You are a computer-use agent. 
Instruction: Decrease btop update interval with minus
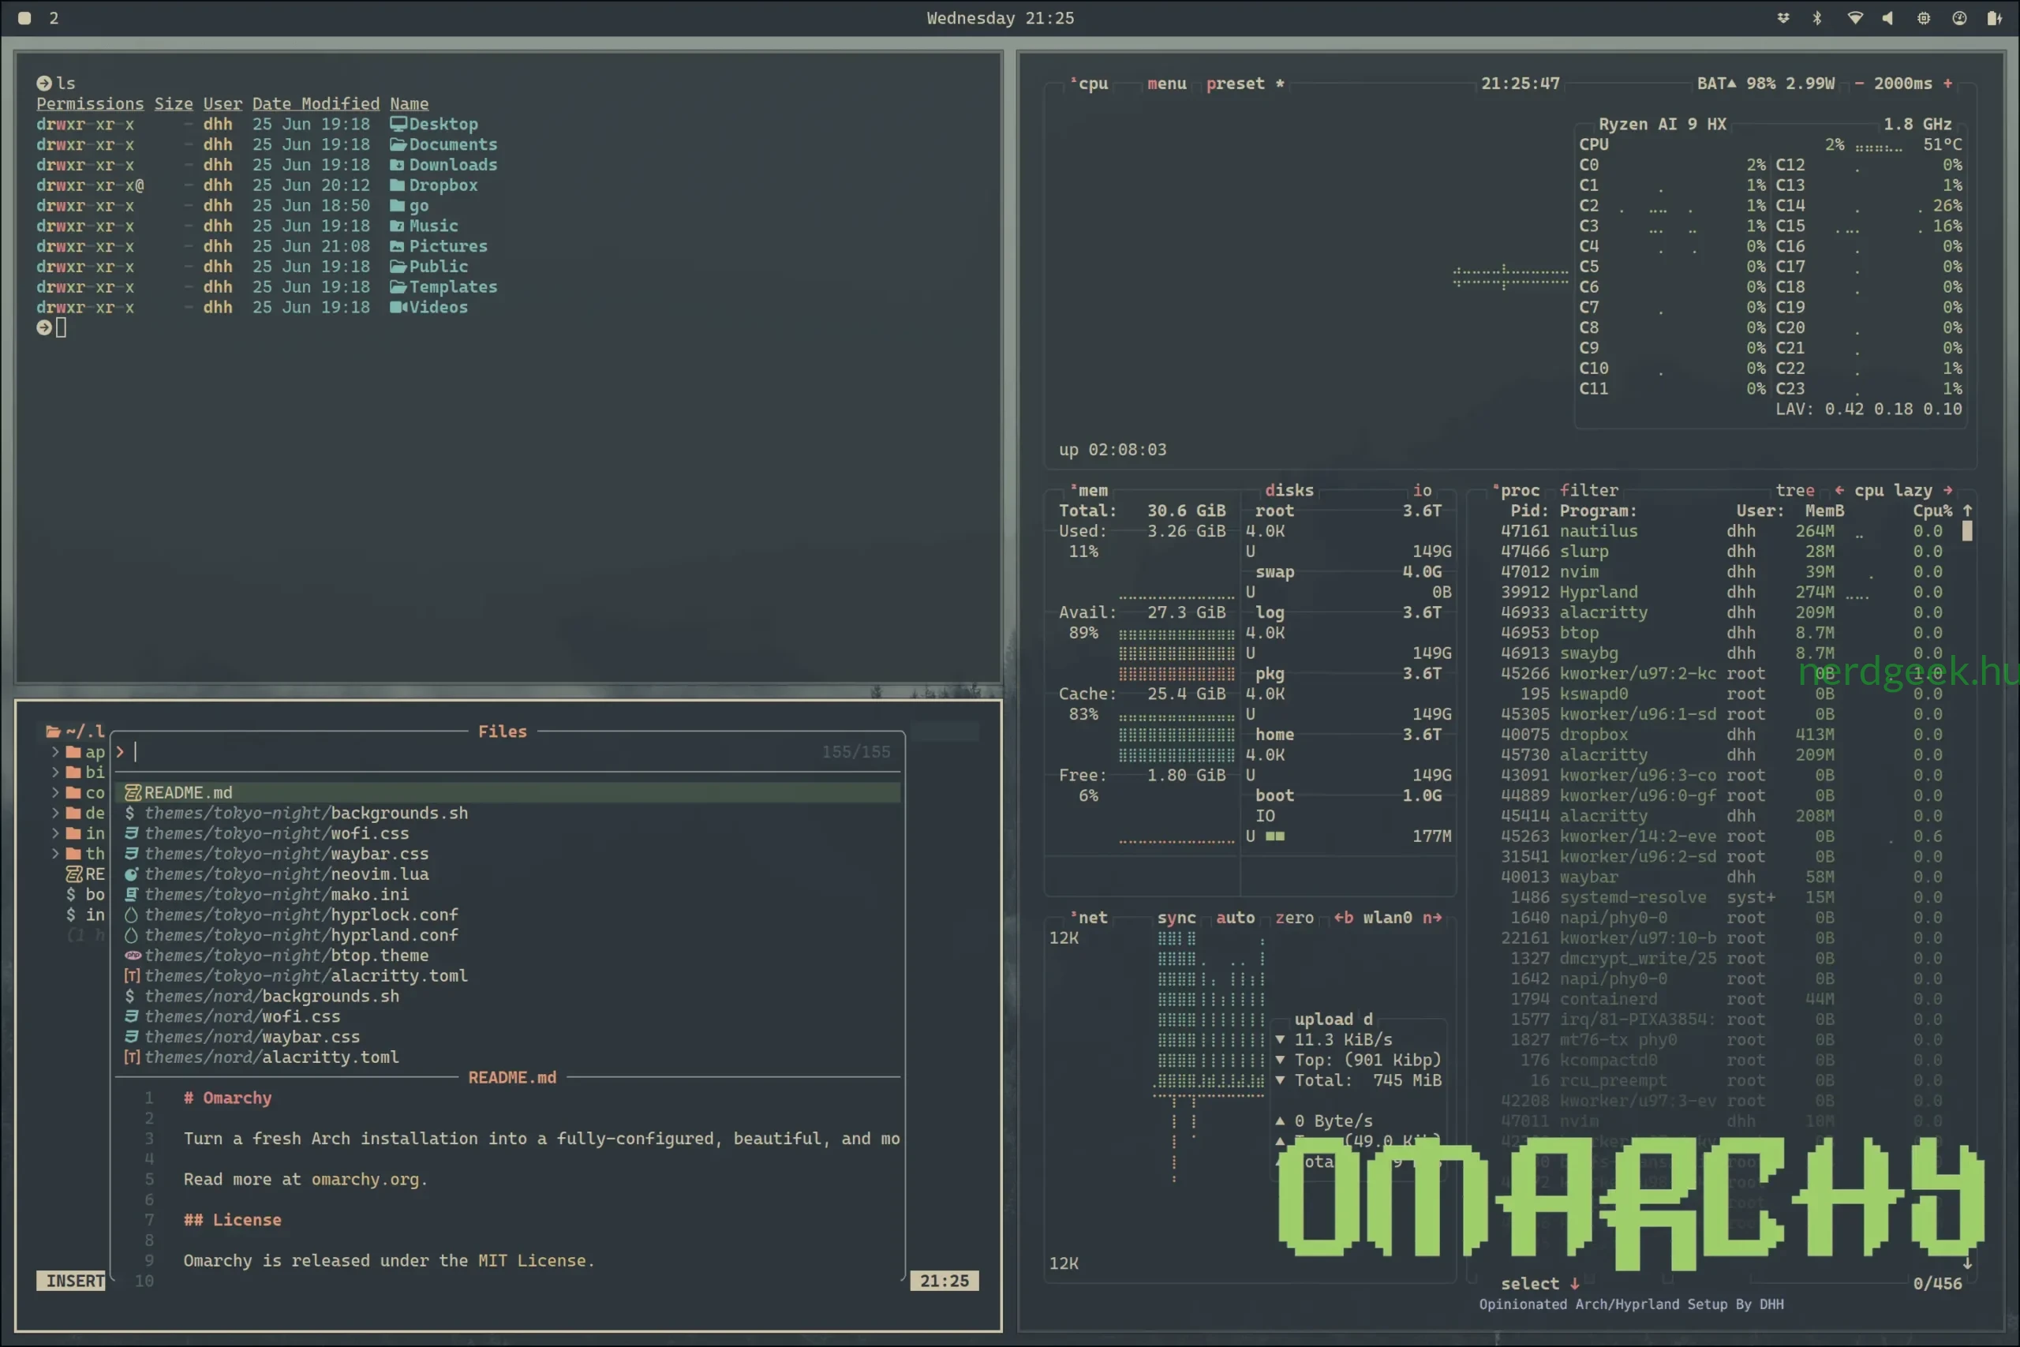coord(1858,84)
